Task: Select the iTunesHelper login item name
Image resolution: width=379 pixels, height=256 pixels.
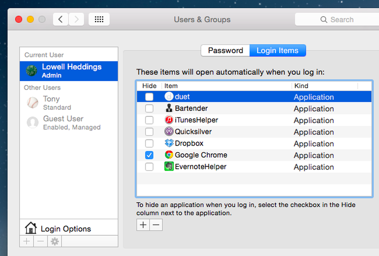Action: 196,120
